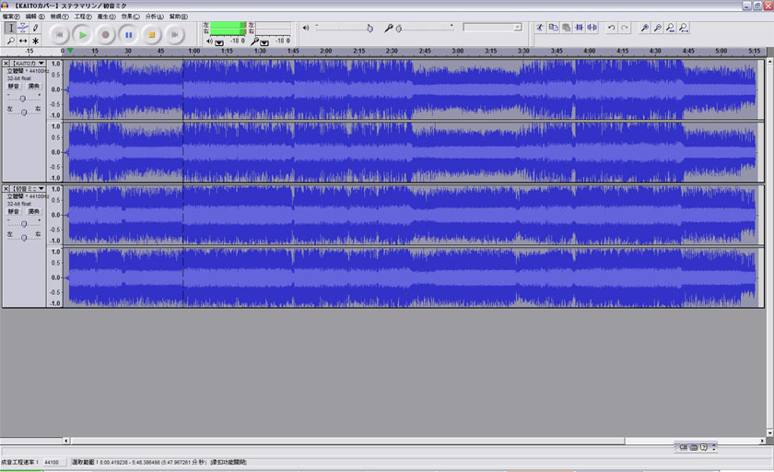Click the vertical scrollbar down arrow
The image size is (774, 472).
769,432
